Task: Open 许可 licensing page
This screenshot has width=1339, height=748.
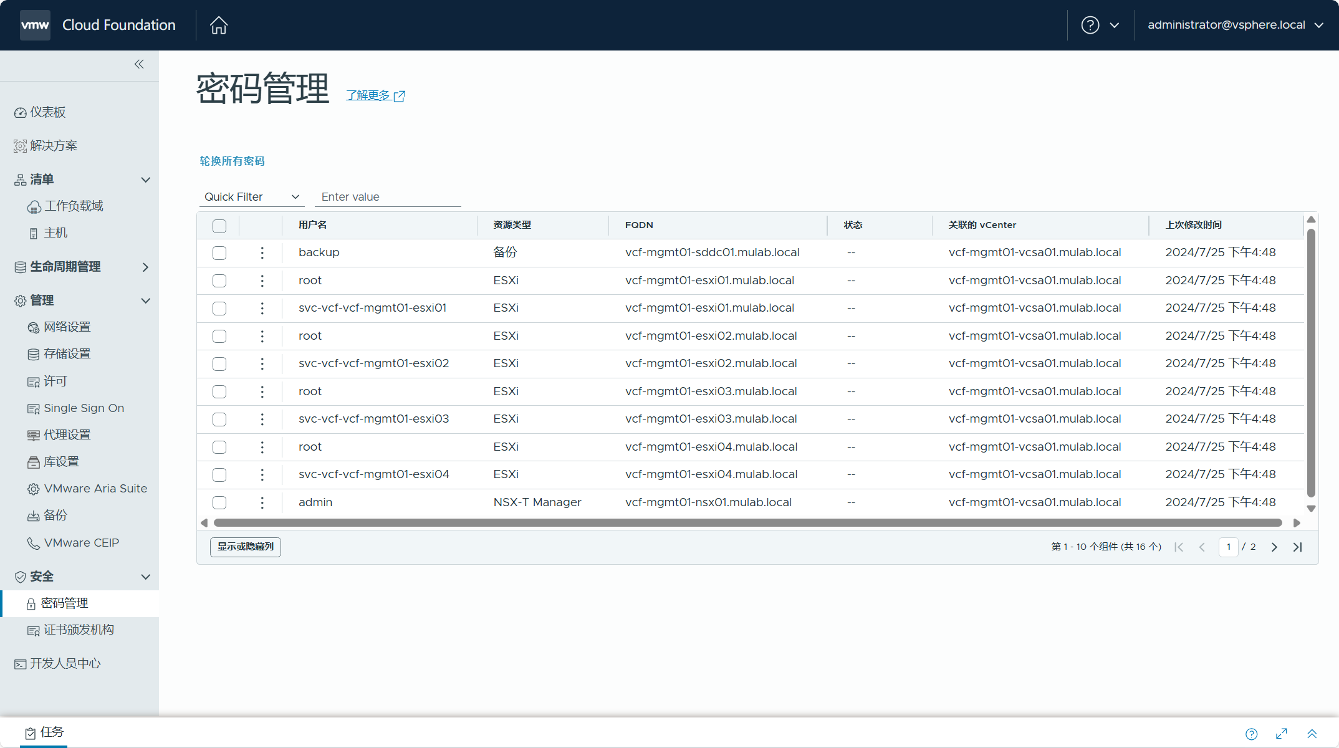Action: pyautogui.click(x=47, y=381)
